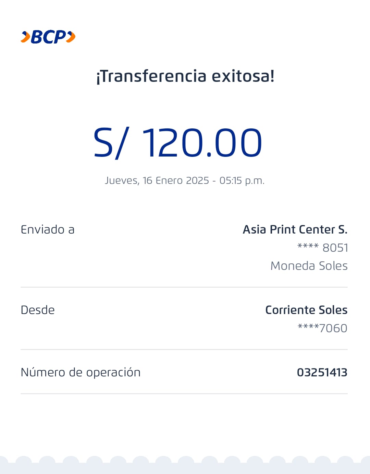This screenshot has height=474, width=370.
Task: Select the operation number 03251413
Action: point(322,372)
